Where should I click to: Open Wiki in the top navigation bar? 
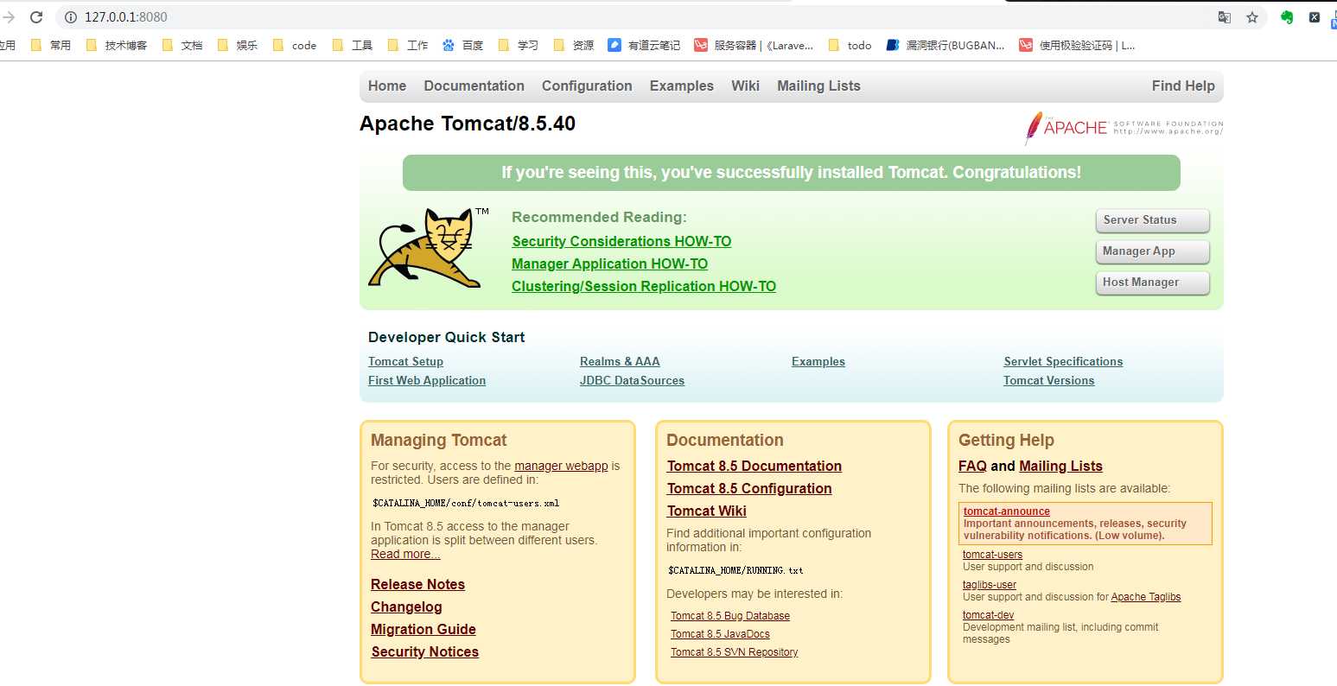(x=745, y=86)
